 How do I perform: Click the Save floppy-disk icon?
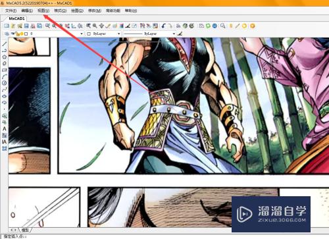[x=26, y=26]
